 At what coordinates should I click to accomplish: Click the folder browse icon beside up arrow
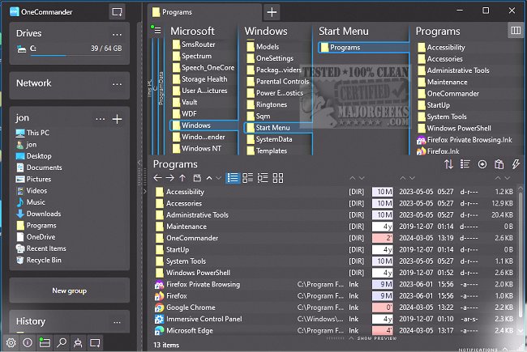197,178
